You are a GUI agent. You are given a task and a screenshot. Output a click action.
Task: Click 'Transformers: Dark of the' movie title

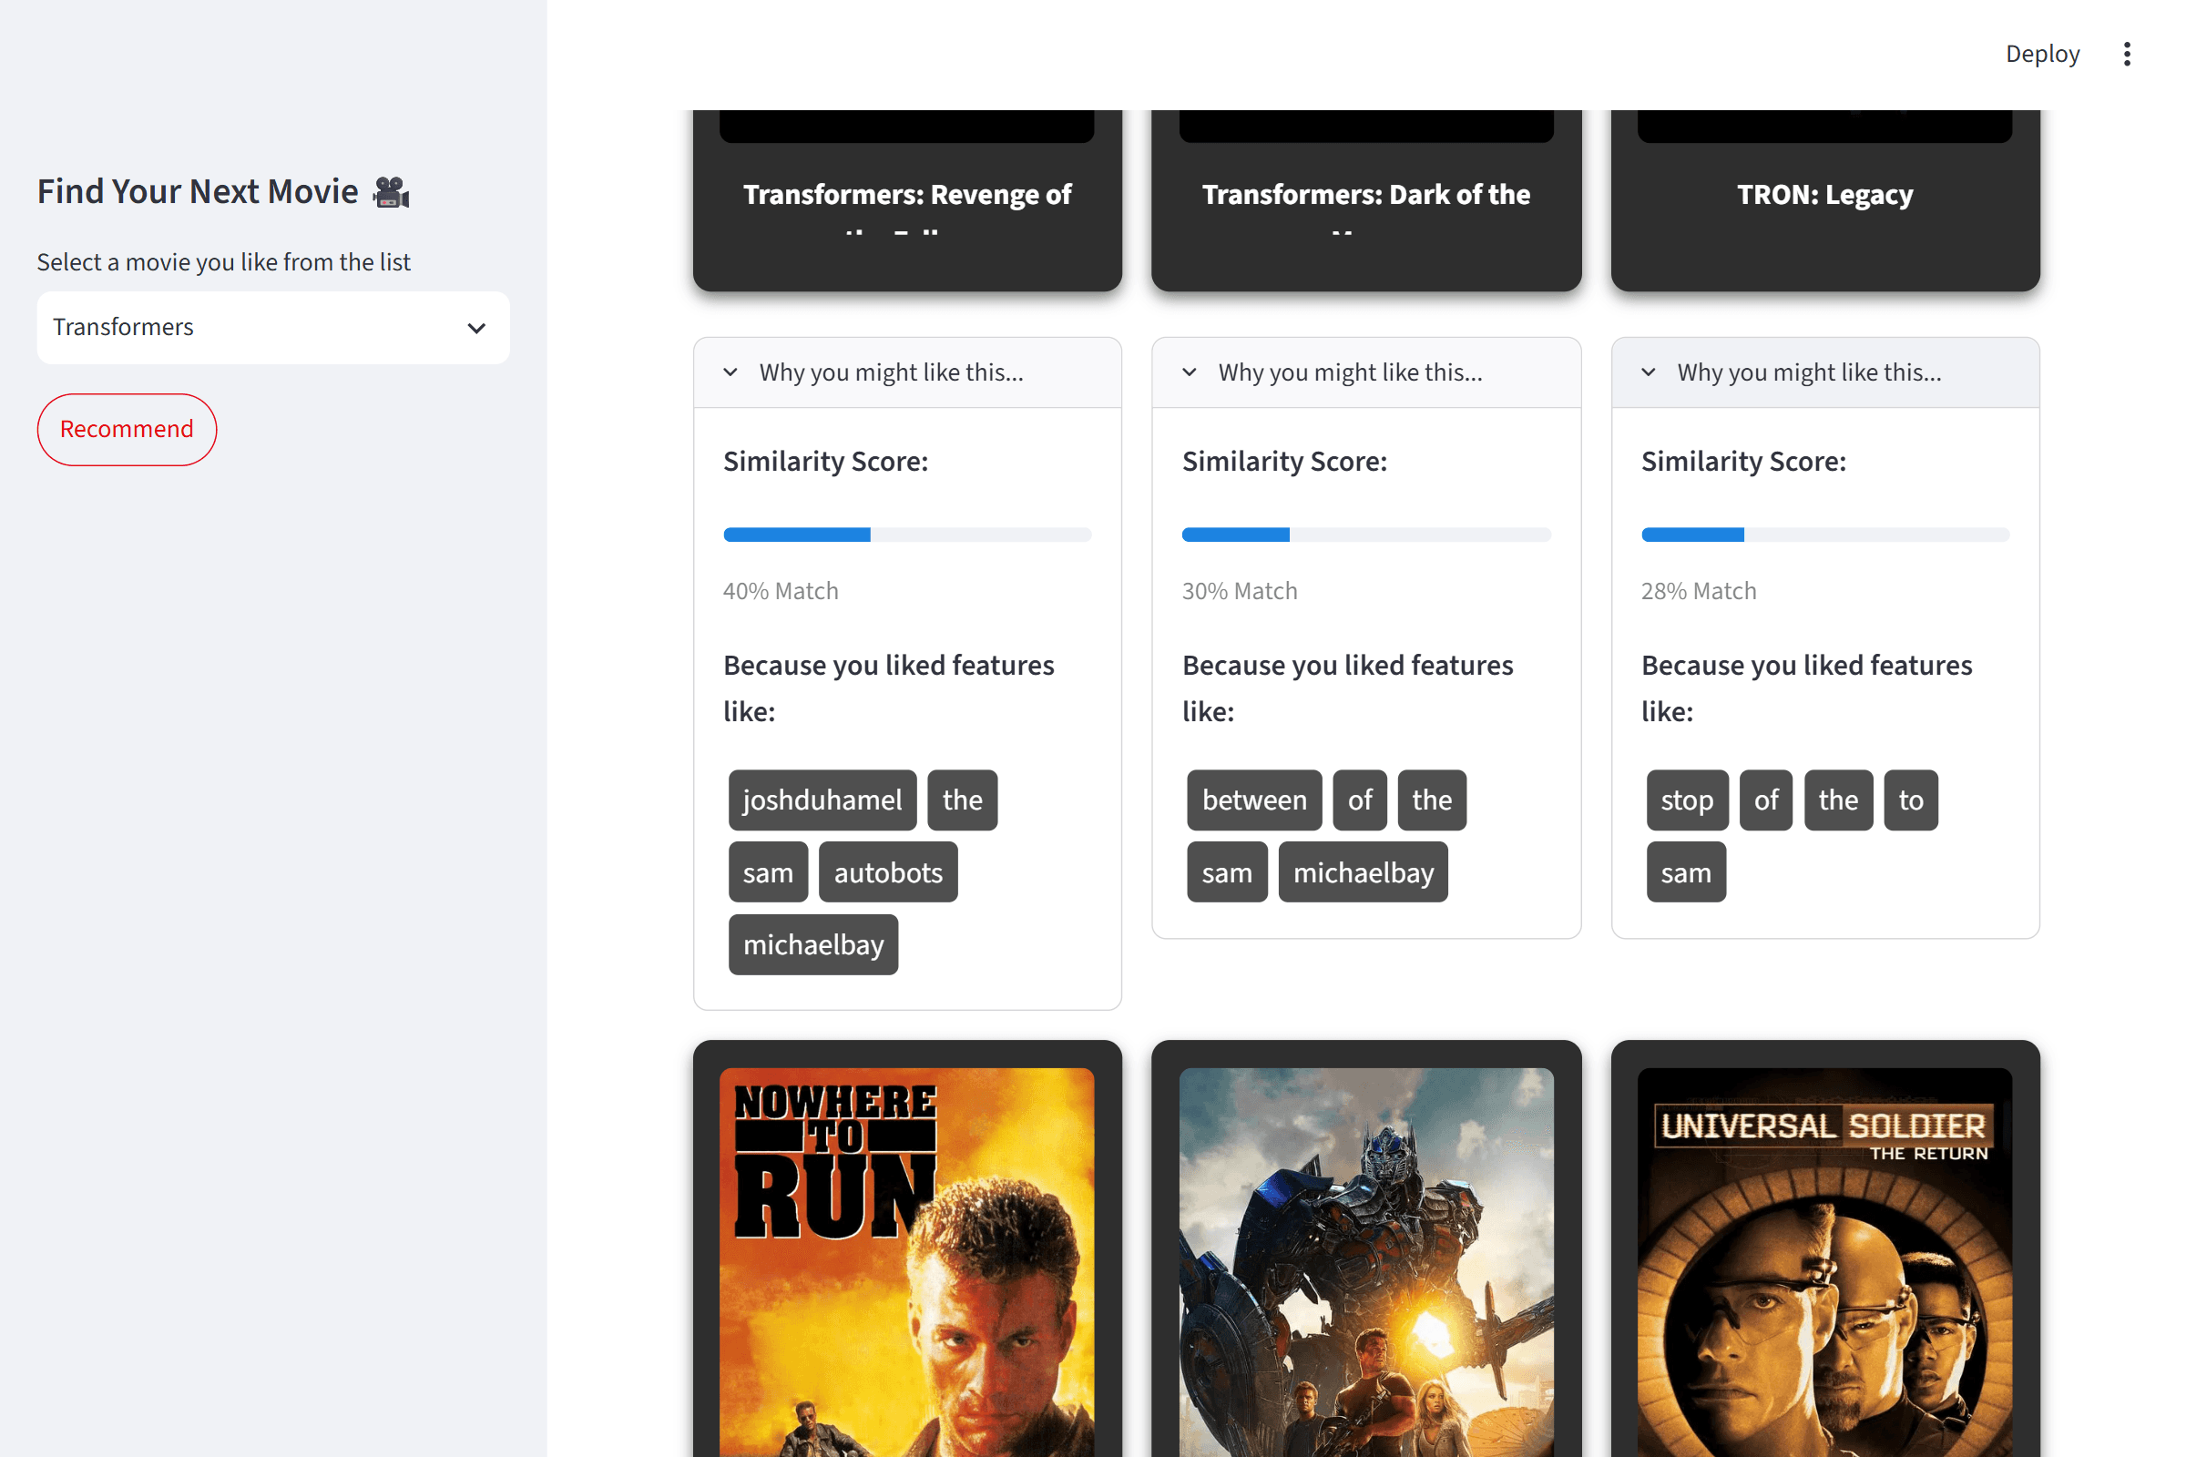click(1365, 194)
